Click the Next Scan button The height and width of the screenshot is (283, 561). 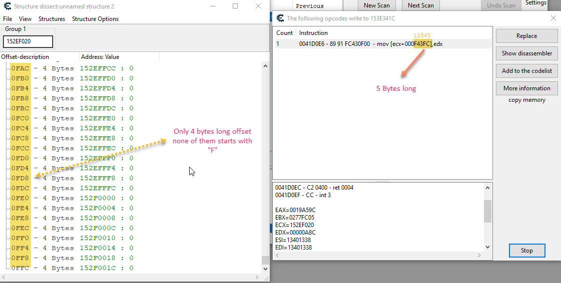point(420,5)
